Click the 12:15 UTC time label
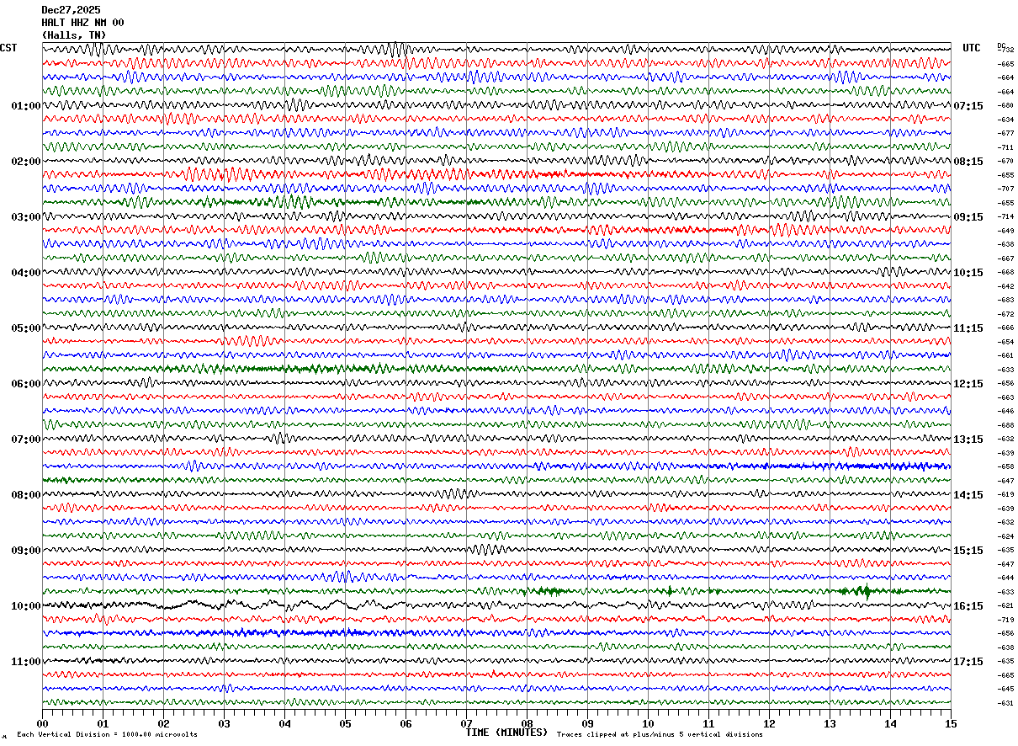Image resolution: width=1018 pixels, height=746 pixels. click(x=968, y=384)
